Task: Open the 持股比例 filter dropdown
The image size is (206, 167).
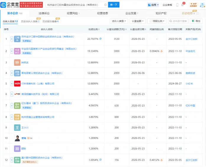Action: pyautogui.click(x=157, y=21)
